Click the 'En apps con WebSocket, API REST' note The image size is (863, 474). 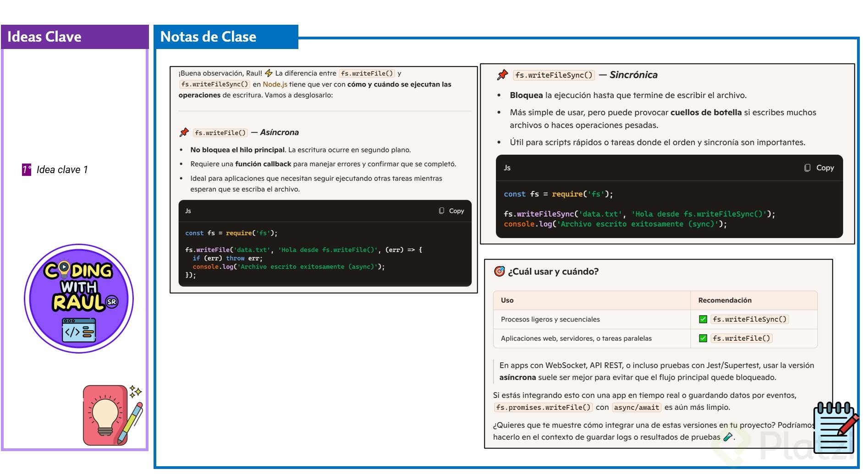(x=657, y=371)
